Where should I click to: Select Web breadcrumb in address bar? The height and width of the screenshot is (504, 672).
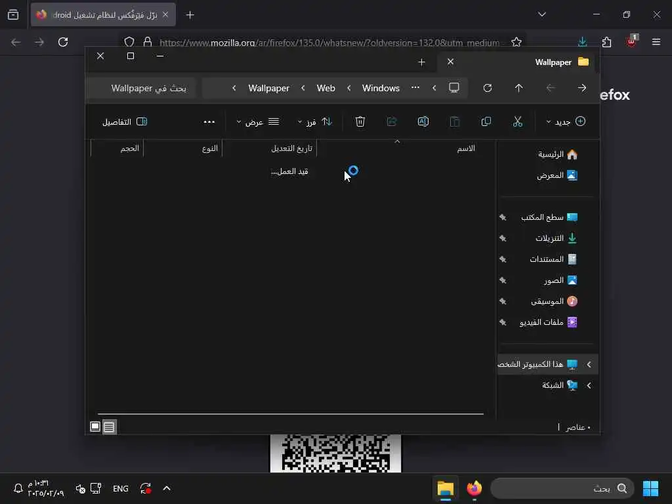pos(325,88)
